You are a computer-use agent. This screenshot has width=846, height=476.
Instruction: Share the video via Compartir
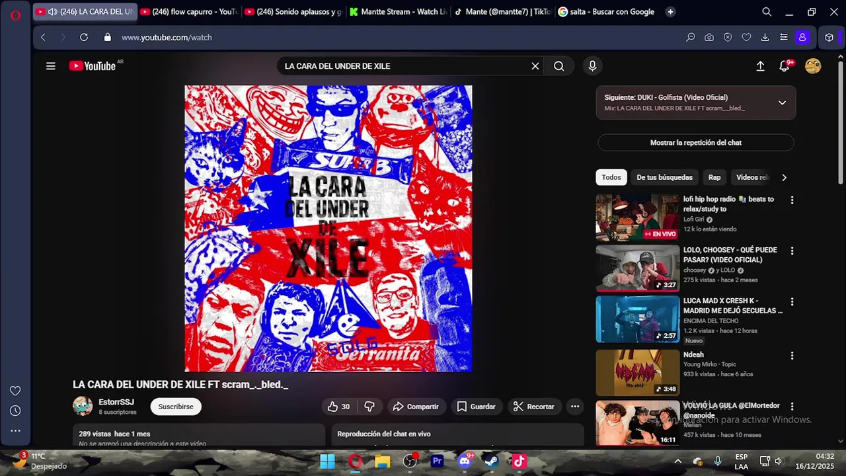click(416, 407)
